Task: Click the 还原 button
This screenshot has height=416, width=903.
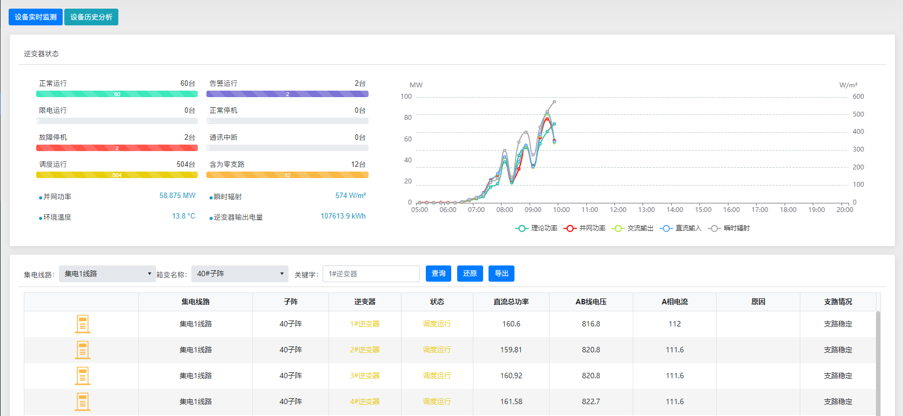Action: coord(470,274)
